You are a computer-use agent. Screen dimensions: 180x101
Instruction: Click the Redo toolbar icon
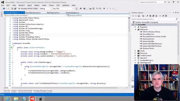(x=100, y=9)
